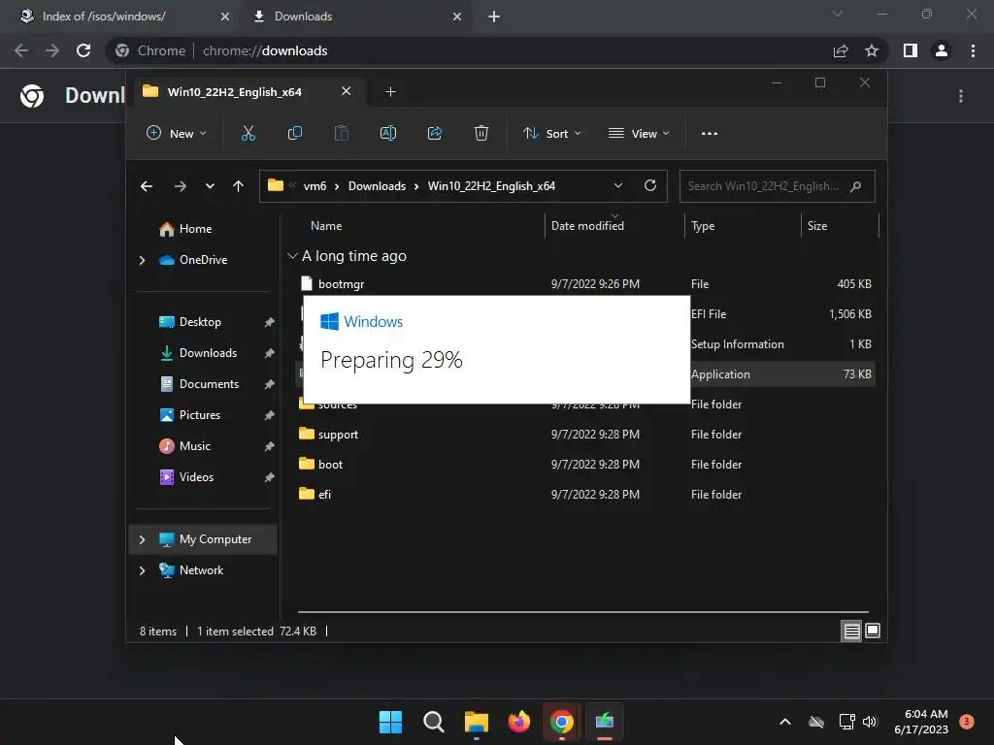Open the Downloads page more actions menu

[x=961, y=96]
